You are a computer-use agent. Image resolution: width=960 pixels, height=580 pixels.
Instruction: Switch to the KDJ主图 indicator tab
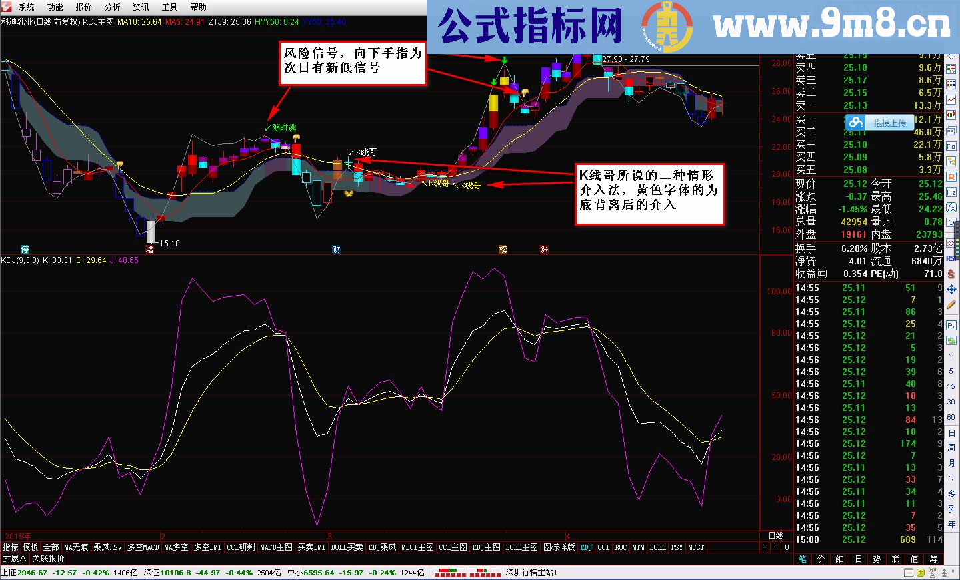point(485,547)
